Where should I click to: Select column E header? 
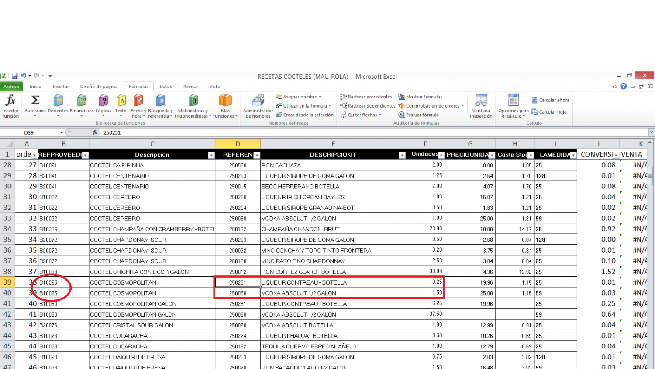(x=333, y=144)
